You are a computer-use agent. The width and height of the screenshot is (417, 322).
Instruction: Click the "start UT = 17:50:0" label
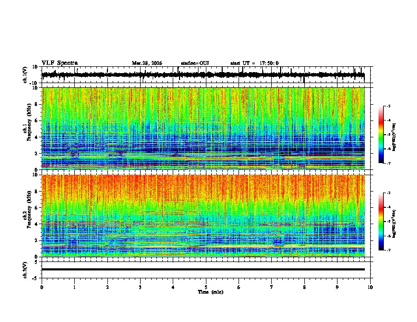[x=254, y=63]
